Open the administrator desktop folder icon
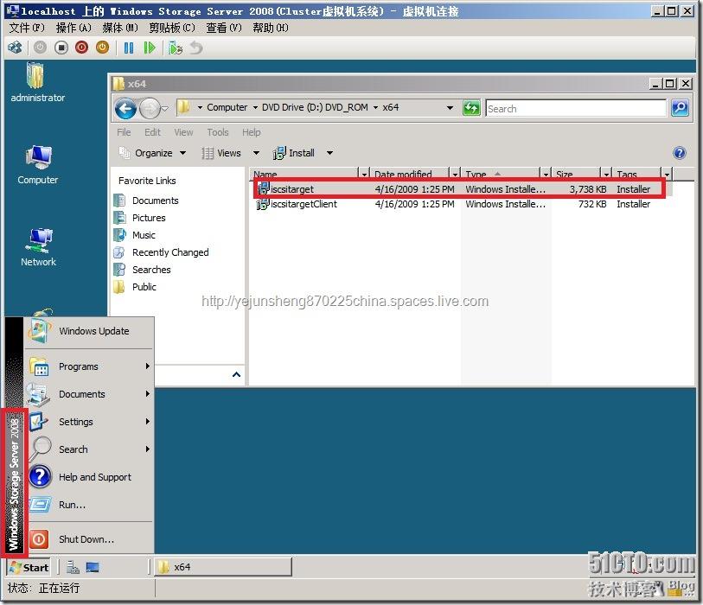The height and width of the screenshot is (605, 703). (x=37, y=82)
